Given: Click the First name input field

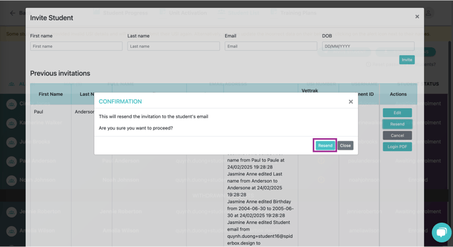Looking at the screenshot, I should pyautogui.click(x=76, y=46).
